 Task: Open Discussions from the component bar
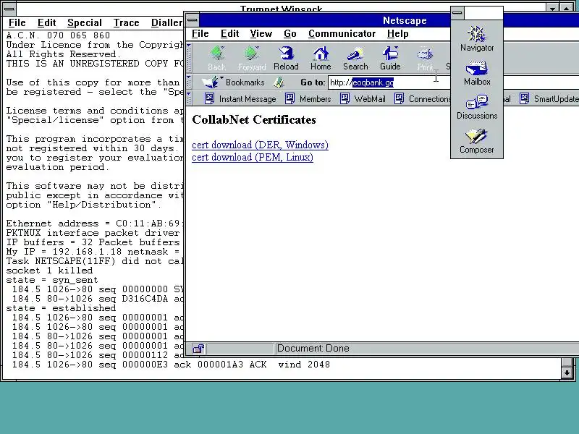tap(477, 107)
